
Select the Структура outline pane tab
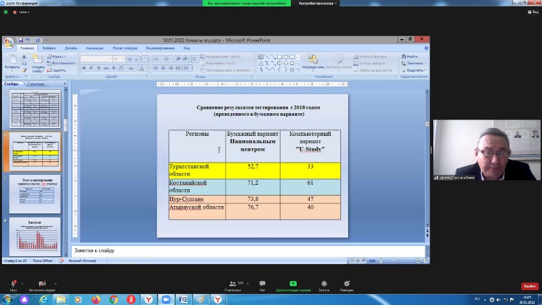tap(36, 84)
